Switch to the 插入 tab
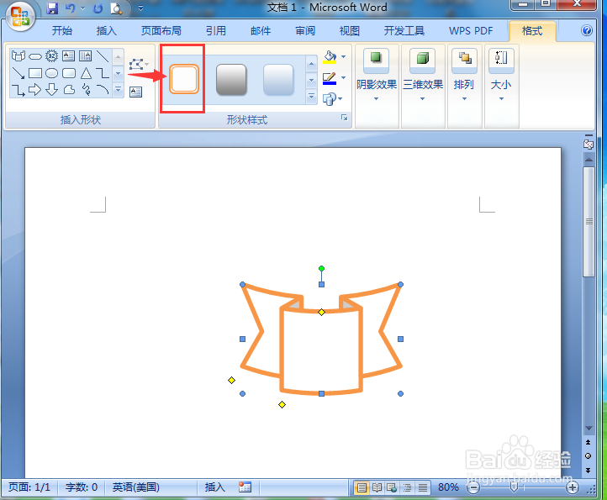 (107, 31)
